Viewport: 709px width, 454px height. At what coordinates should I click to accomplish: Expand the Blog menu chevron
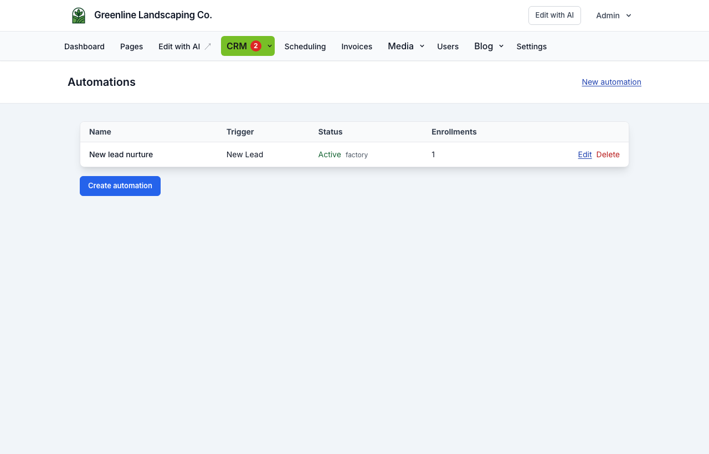tap(501, 47)
